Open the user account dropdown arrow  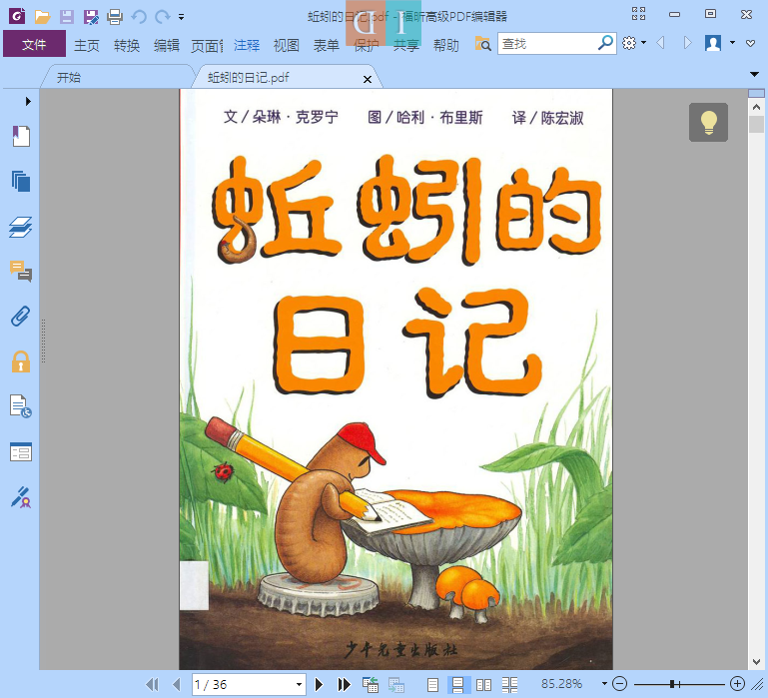732,43
